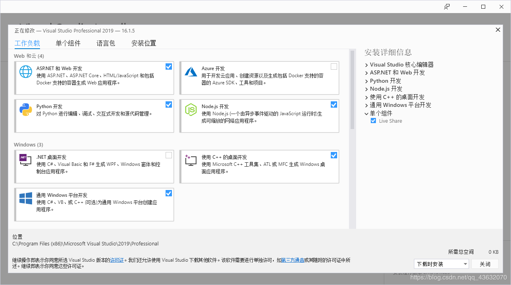Switch to the 安装位置 tab

point(144,43)
